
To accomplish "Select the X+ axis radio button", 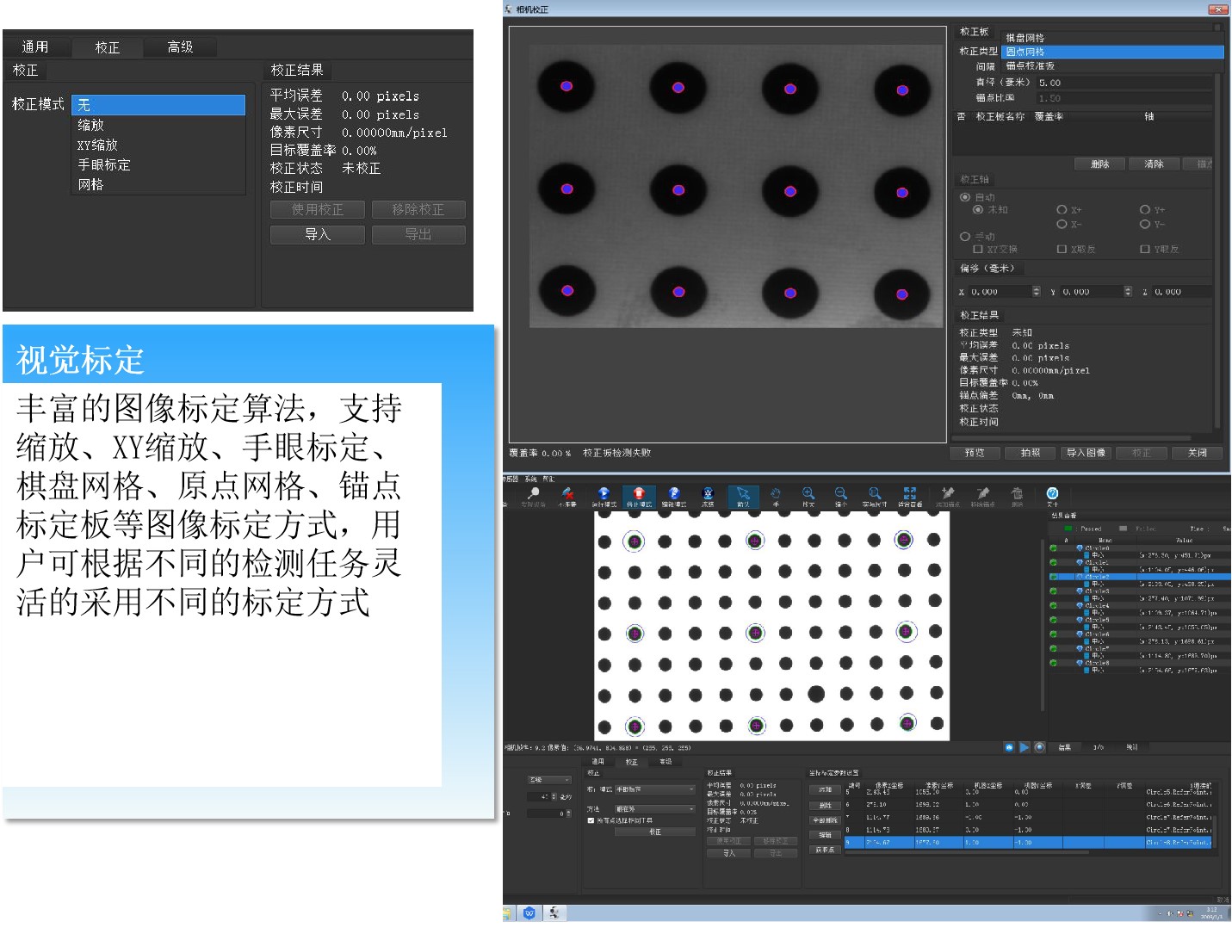I will point(1062,210).
